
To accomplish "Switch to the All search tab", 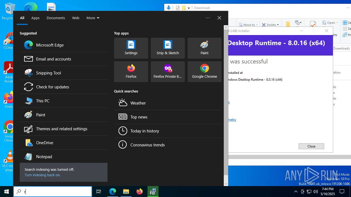I will coord(22,18).
